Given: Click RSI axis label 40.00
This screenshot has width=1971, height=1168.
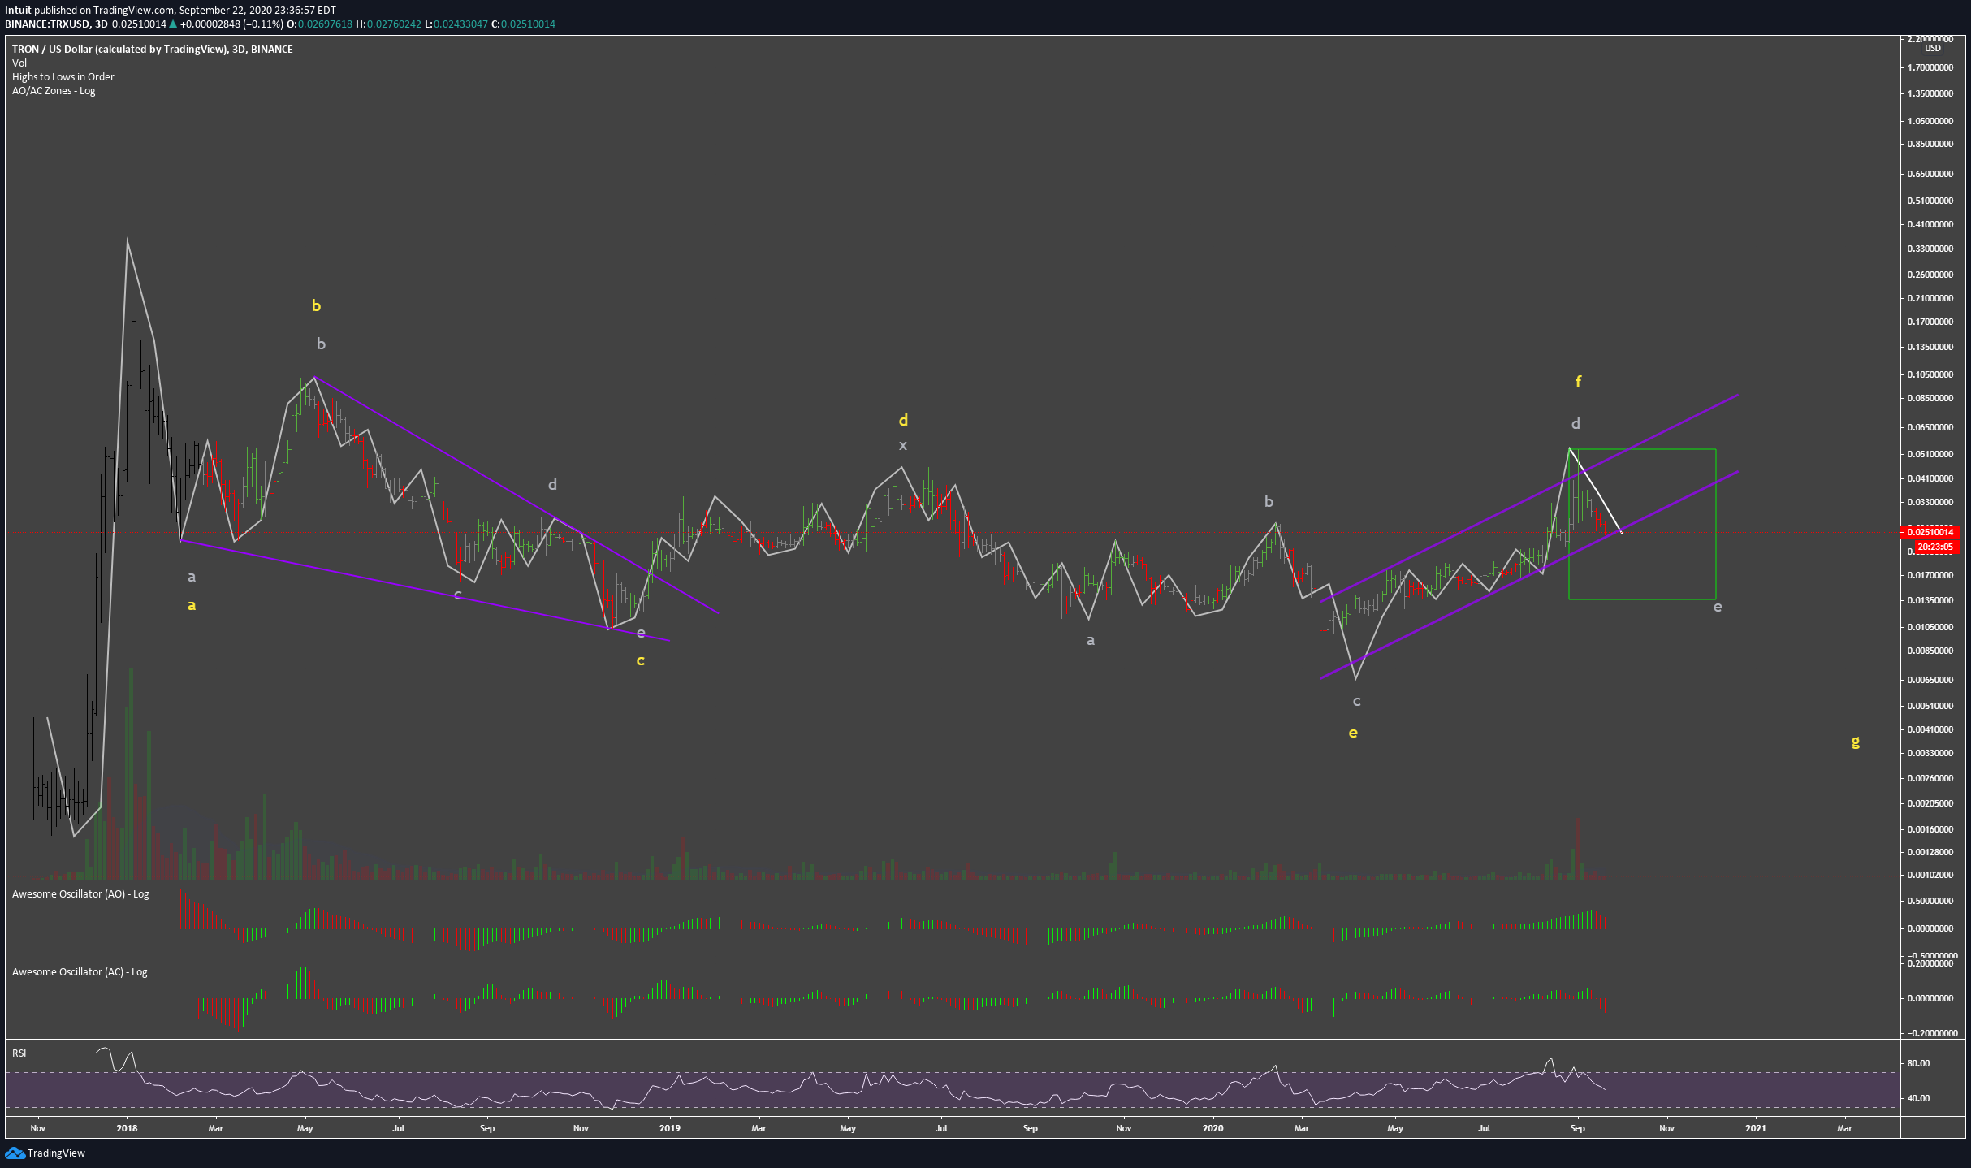Looking at the screenshot, I should click(x=1918, y=1098).
